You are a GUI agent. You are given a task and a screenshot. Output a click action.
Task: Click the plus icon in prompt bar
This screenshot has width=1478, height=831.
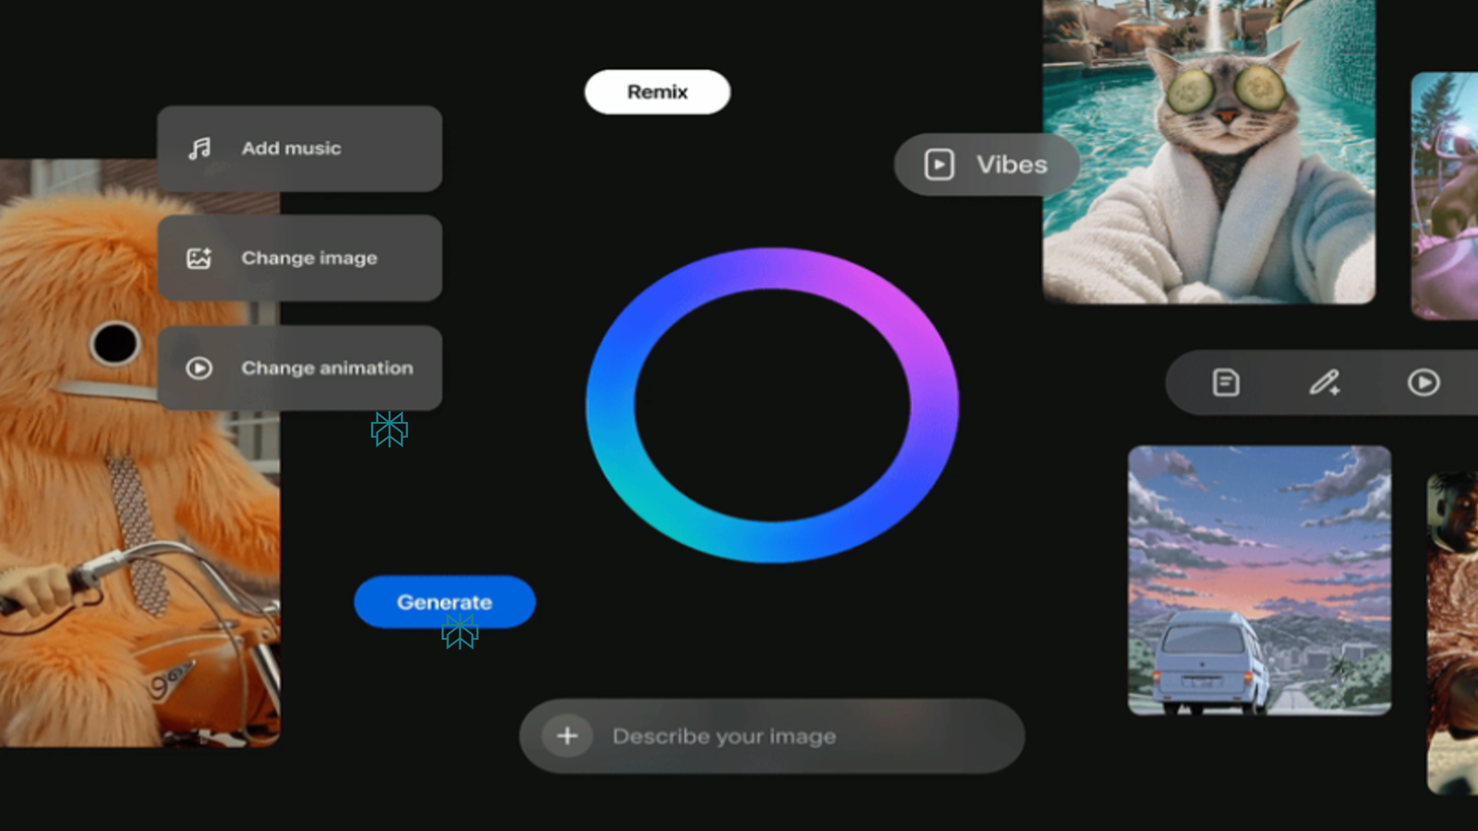[567, 736]
